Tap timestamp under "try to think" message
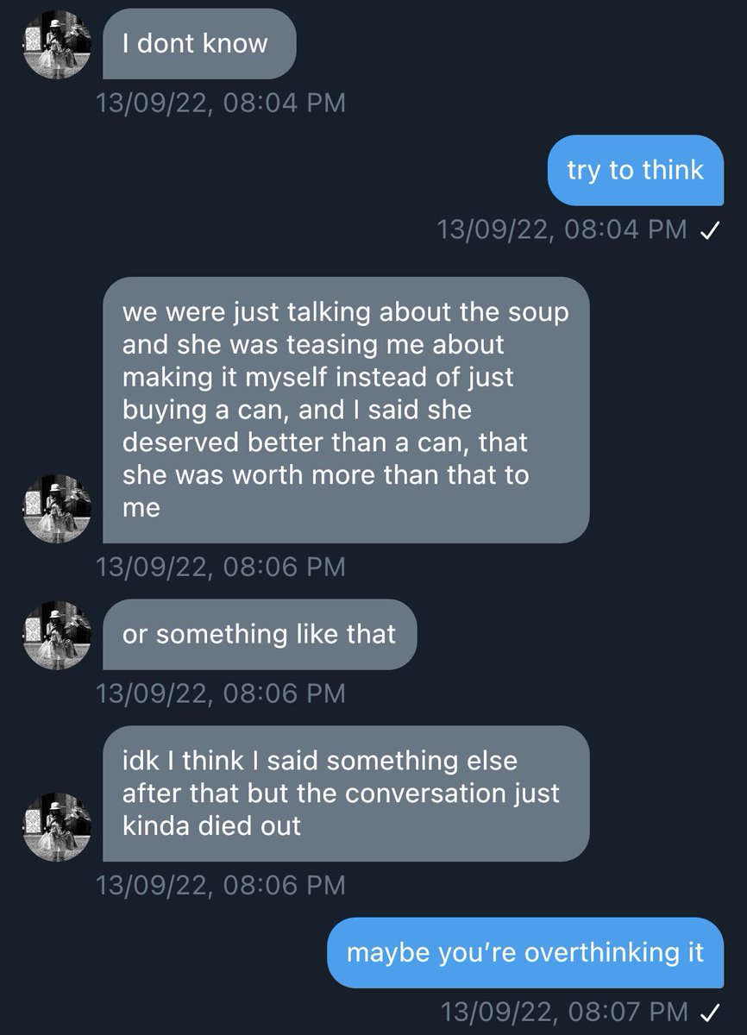Screen dimensions: 747x1035 pos(562,230)
